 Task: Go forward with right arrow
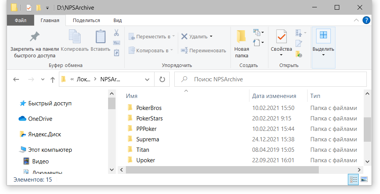click(x=31, y=79)
